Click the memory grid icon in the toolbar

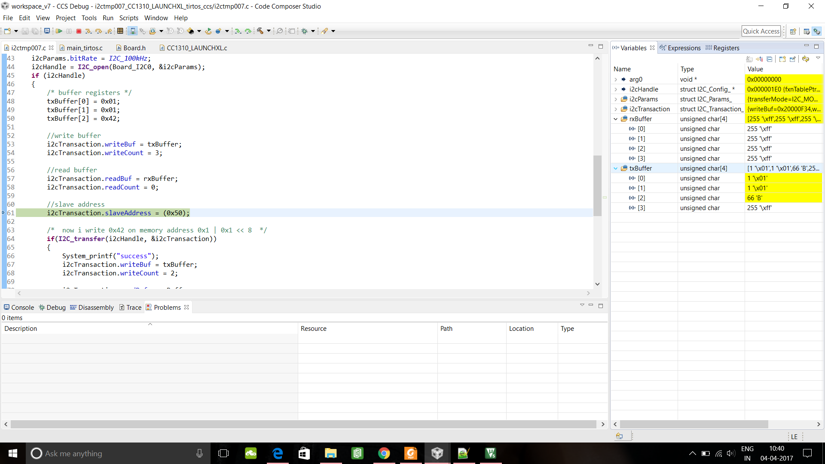[x=120, y=31]
